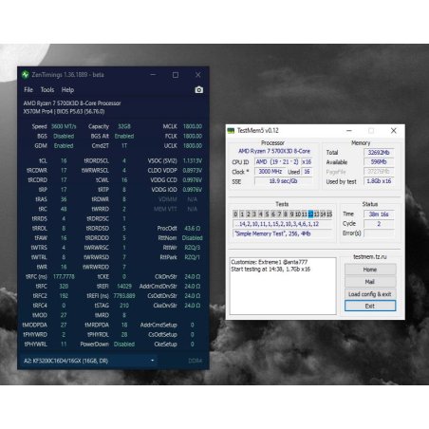
Task: Open the testmem.tz.ru link
Action: (370, 257)
